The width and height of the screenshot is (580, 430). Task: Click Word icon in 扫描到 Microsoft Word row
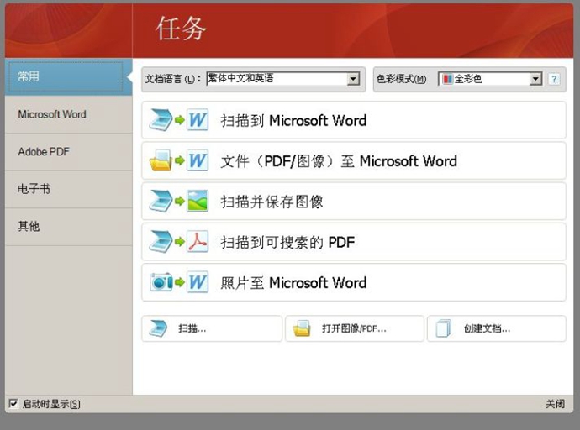[198, 120]
